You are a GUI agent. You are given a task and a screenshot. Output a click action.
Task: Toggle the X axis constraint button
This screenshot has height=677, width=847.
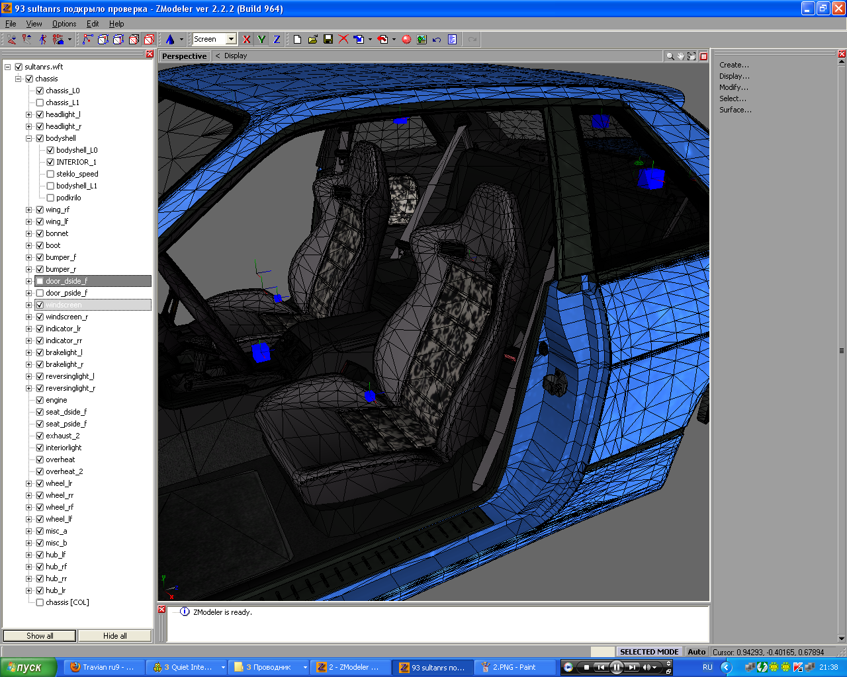pos(247,40)
